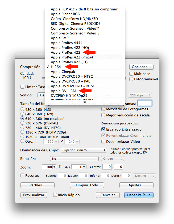Open Dominancia de Campo dropdown

(84, 150)
